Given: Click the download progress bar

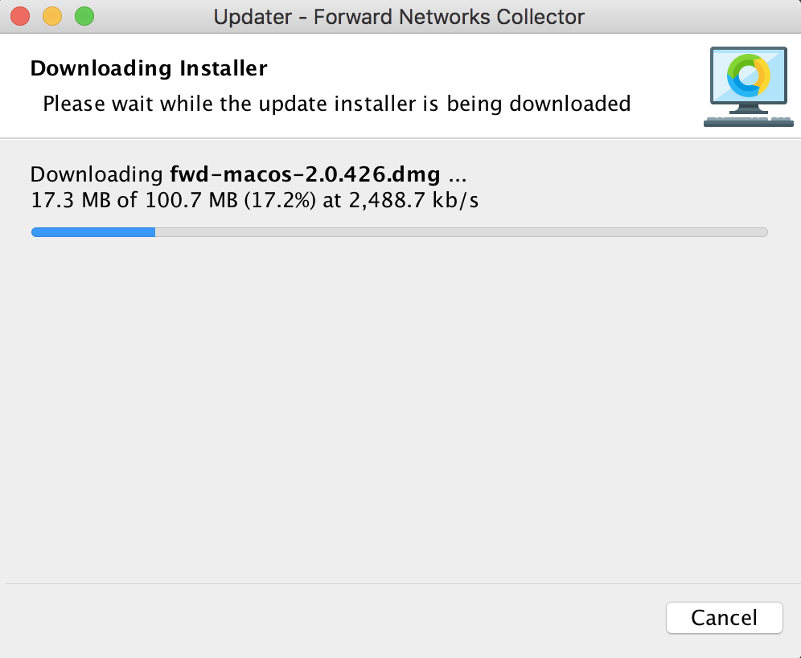Looking at the screenshot, I should (400, 231).
